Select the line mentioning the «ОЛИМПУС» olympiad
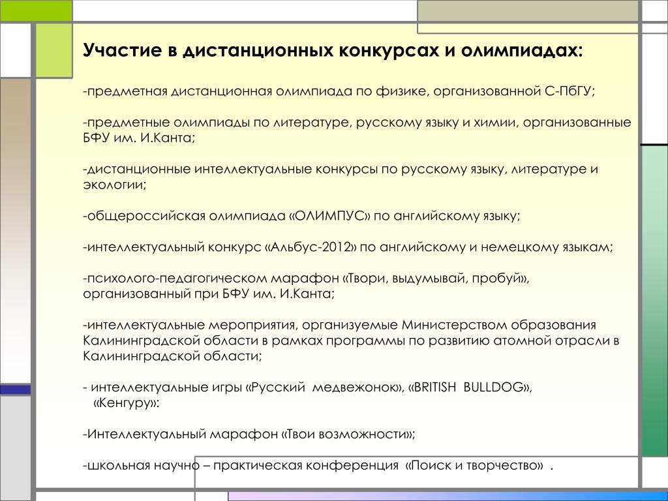The height and width of the screenshot is (501, 668). 301,216
